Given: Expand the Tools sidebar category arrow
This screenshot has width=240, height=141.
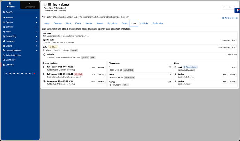Looking at the screenshot, I should 37,32.
